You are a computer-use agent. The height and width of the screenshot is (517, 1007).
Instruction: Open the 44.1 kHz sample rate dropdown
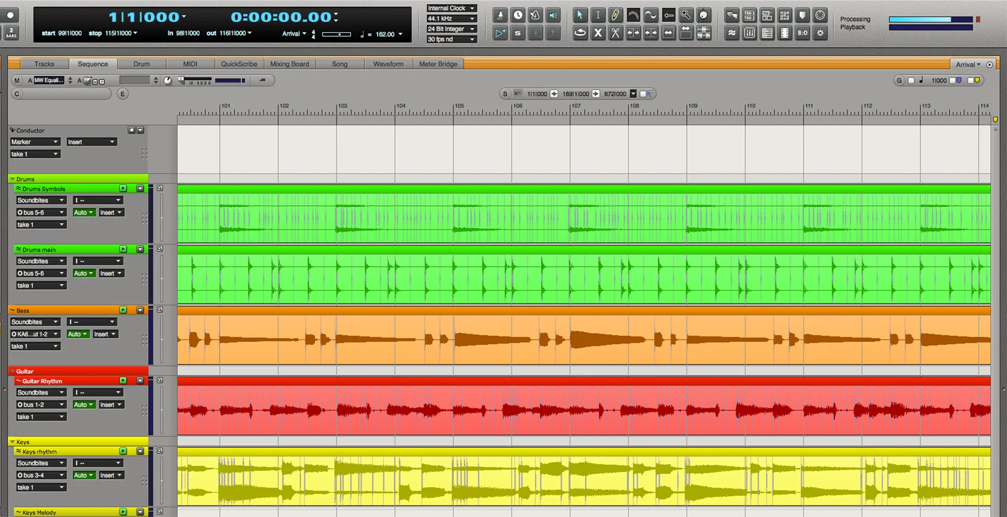[451, 19]
